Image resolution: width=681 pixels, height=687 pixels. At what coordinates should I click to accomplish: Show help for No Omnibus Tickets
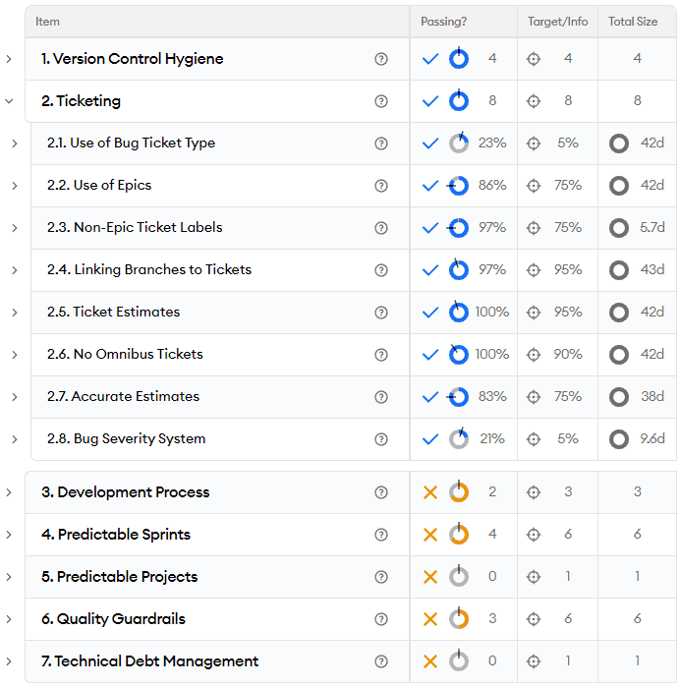(x=381, y=355)
